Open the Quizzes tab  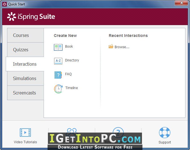pos(25,50)
